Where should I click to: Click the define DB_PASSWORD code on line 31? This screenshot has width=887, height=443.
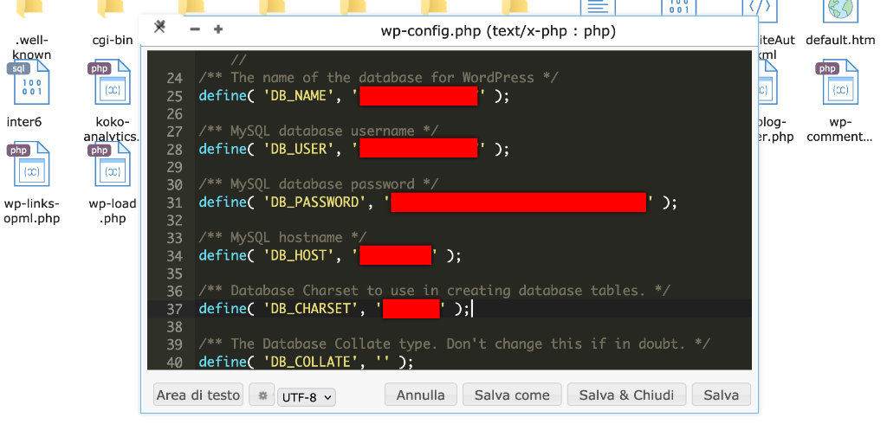pyautogui.click(x=437, y=202)
